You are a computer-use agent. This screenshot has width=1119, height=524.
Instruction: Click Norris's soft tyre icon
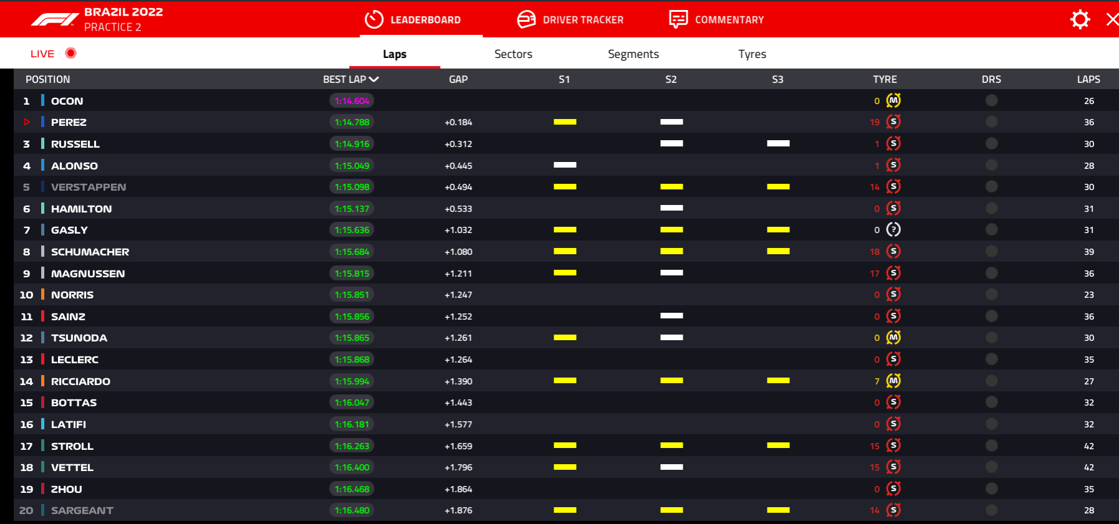pos(893,294)
